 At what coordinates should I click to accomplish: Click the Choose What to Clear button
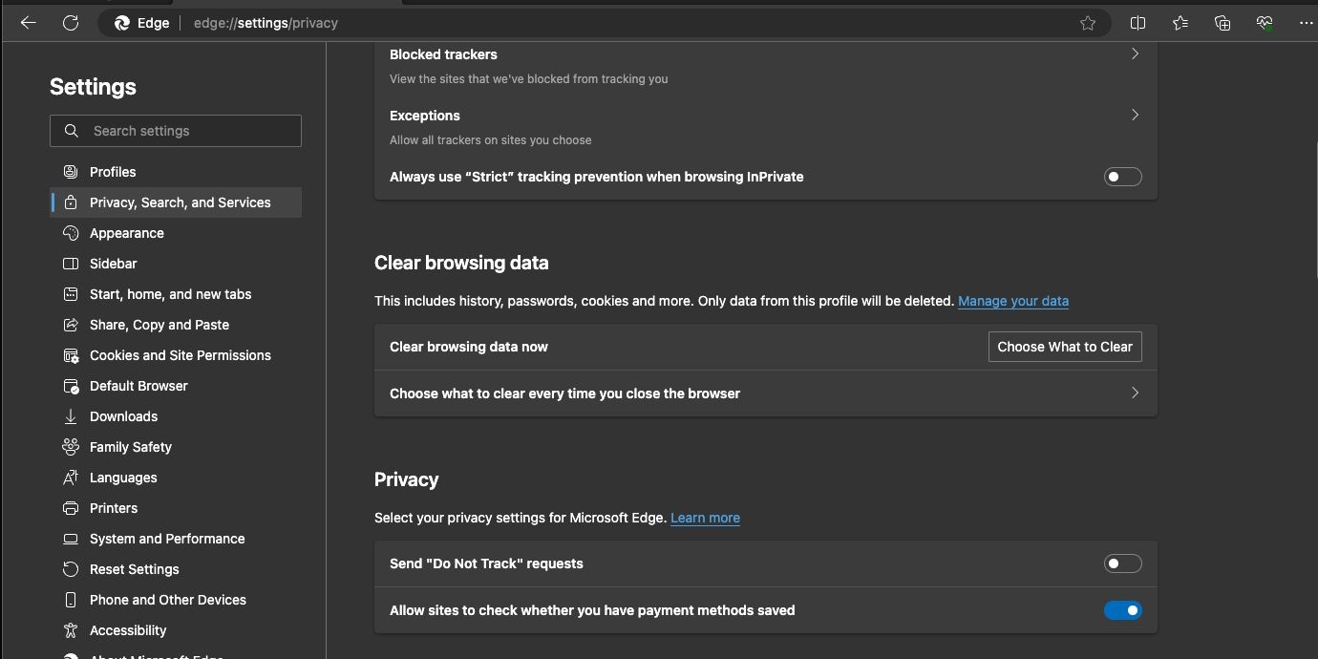(x=1064, y=347)
